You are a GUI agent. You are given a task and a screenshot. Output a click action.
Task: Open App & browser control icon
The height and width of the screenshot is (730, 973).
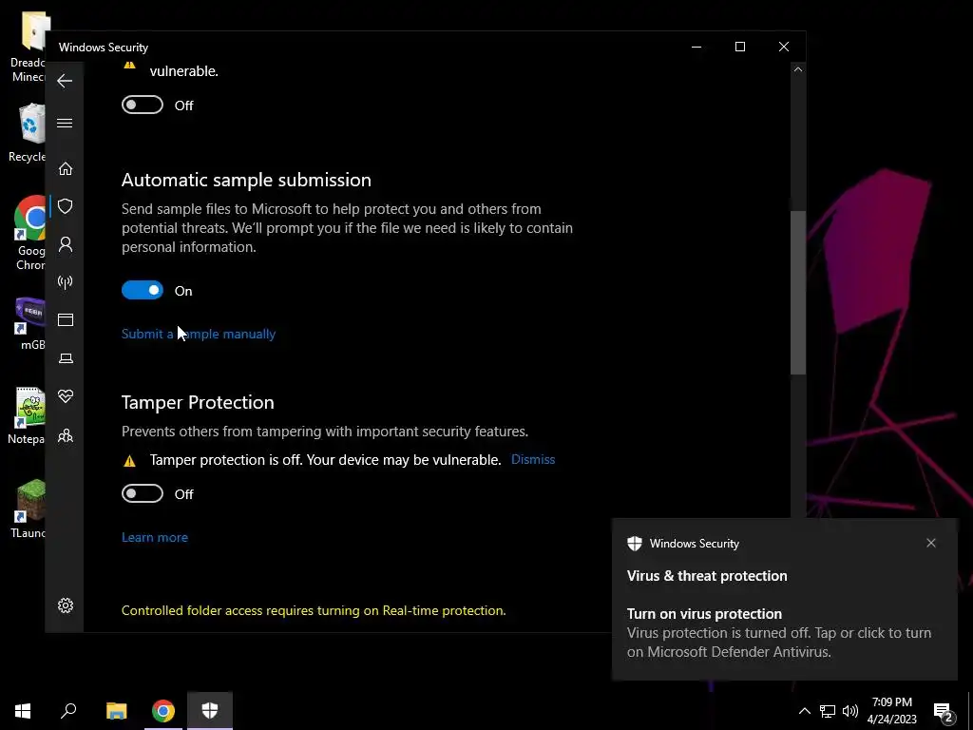(66, 319)
